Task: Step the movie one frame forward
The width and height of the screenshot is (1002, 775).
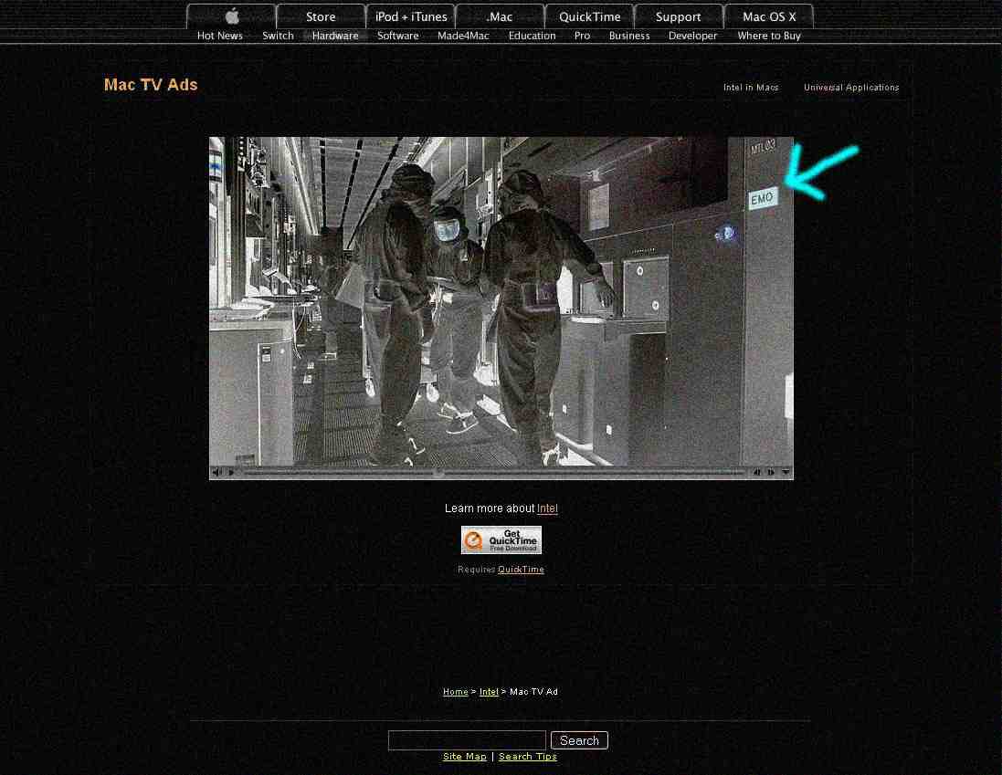Action: point(771,473)
